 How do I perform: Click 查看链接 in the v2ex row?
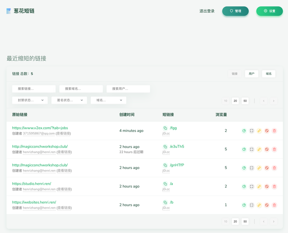click(63, 133)
